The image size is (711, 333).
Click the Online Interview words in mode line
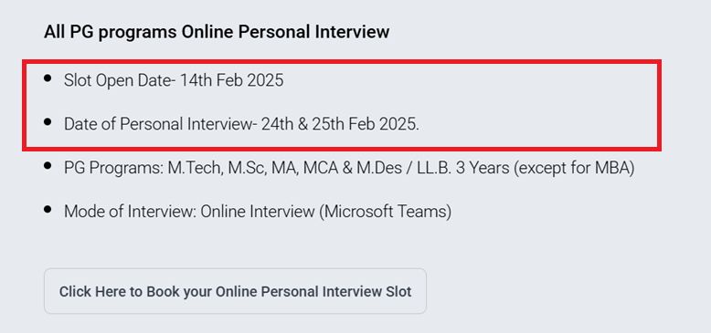pos(257,212)
